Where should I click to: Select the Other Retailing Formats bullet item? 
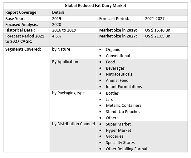pyautogui.click(x=127, y=149)
